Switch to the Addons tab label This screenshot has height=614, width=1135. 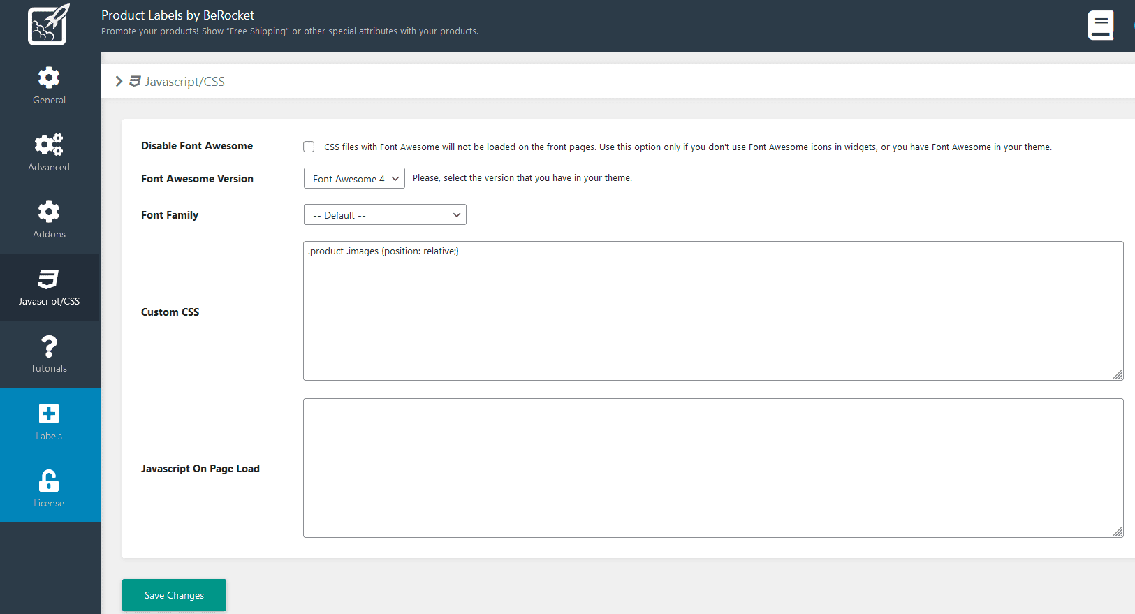coord(49,235)
